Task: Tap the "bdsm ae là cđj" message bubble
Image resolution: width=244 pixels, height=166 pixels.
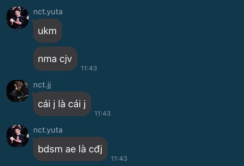Action: [x=70, y=149]
